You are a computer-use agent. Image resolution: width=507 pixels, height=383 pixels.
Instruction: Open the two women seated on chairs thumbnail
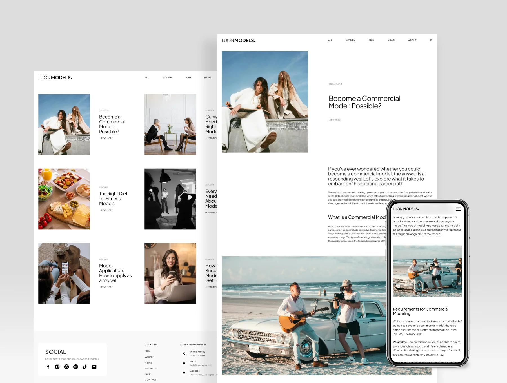coord(170,124)
